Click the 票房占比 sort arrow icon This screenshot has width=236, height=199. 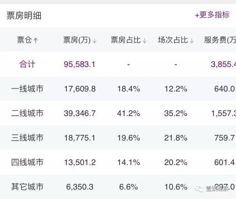click(x=145, y=41)
